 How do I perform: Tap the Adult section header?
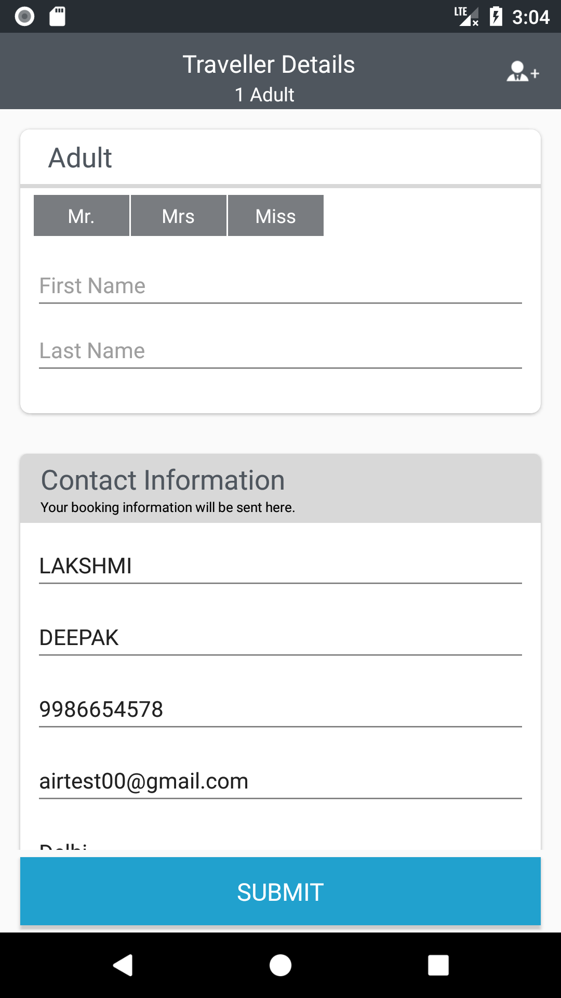[x=81, y=157]
